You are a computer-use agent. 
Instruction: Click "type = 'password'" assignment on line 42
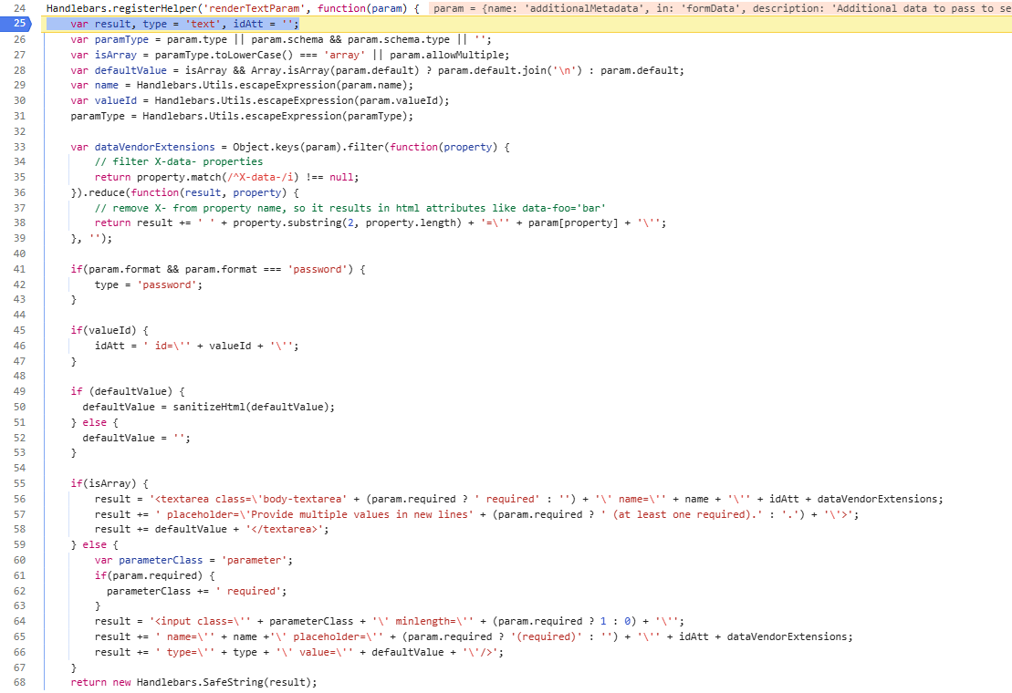click(149, 284)
